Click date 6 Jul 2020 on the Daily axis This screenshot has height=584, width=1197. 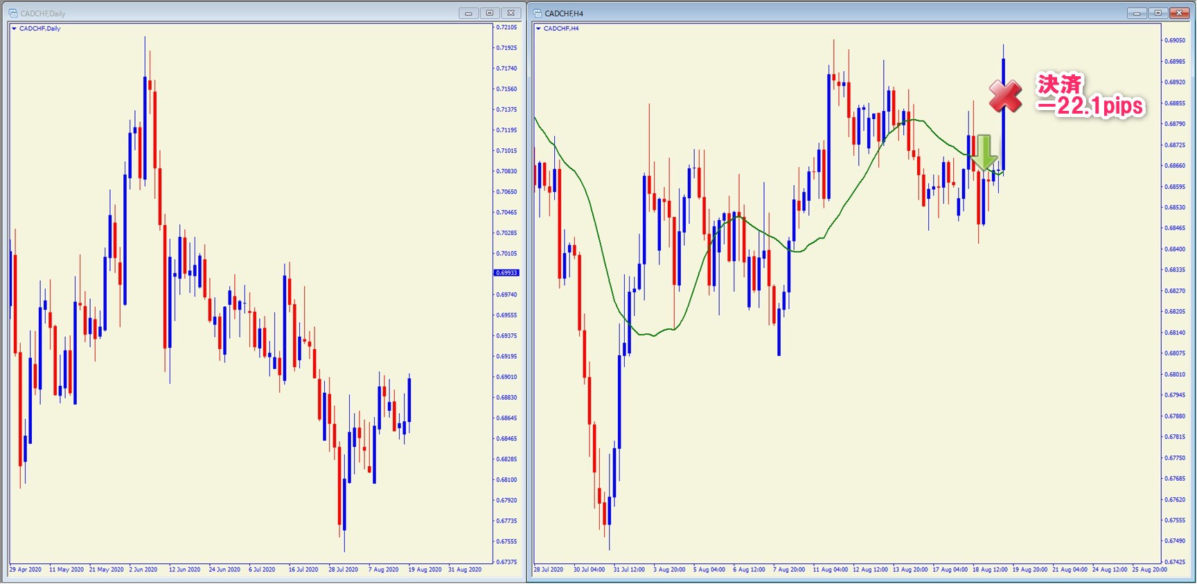(x=262, y=569)
